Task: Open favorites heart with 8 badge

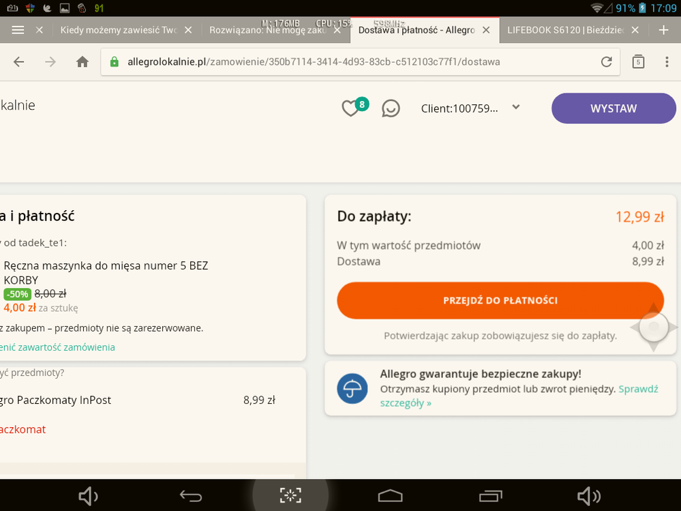Action: (354, 107)
